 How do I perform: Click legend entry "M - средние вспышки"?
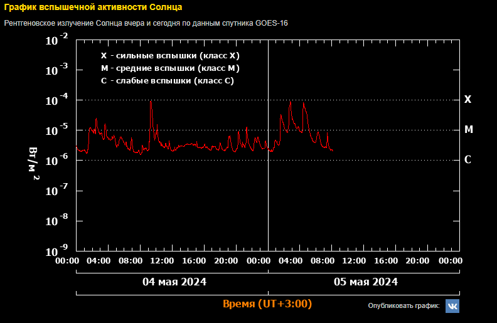point(170,68)
